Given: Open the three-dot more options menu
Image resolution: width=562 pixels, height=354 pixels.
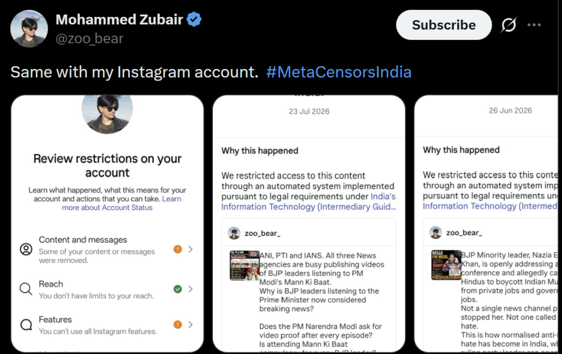Looking at the screenshot, I should click(534, 25).
